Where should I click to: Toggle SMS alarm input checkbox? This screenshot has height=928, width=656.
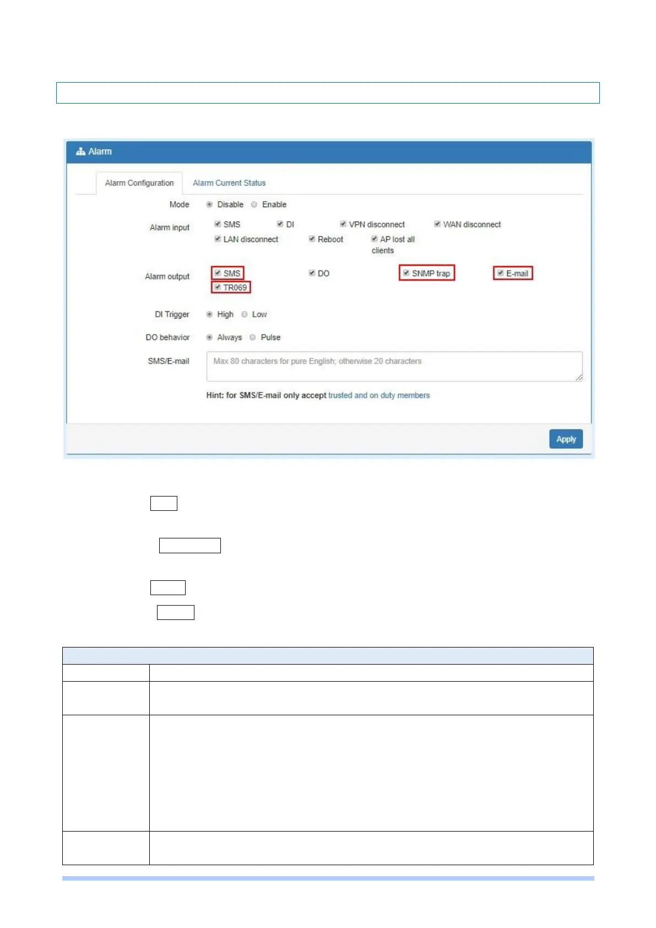pos(218,224)
